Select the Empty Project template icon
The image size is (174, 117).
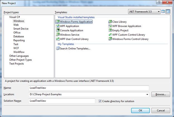(x=110, y=30)
